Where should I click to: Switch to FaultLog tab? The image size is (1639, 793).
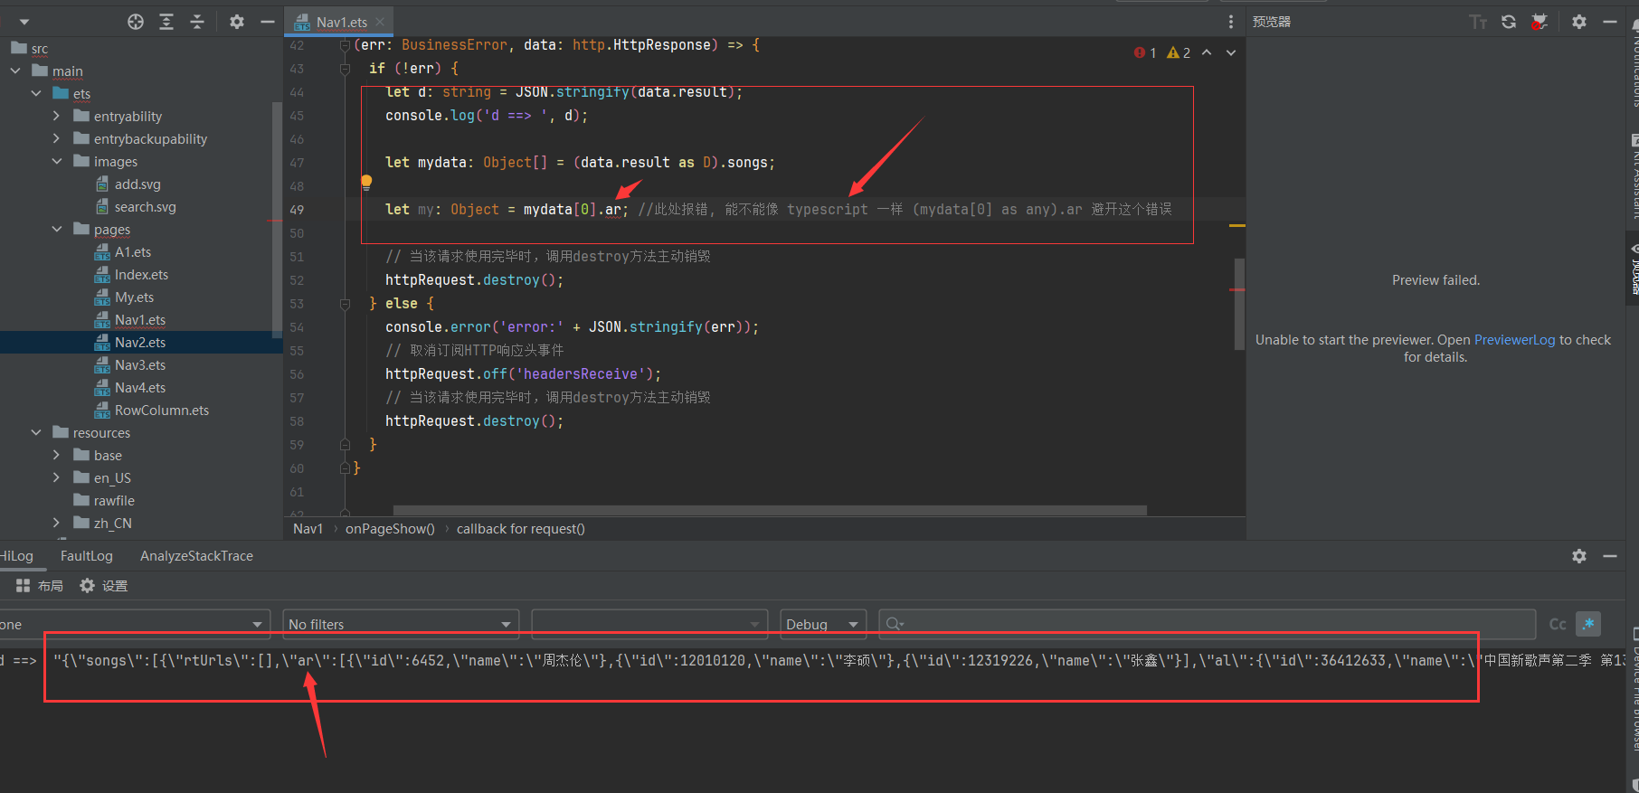[x=87, y=556]
